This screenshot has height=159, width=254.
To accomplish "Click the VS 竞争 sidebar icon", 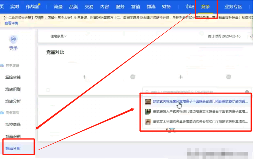I will (13, 39).
